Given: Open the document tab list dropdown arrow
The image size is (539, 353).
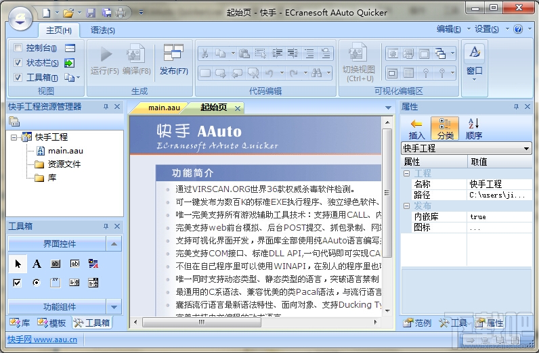Looking at the screenshot, I should click(388, 108).
